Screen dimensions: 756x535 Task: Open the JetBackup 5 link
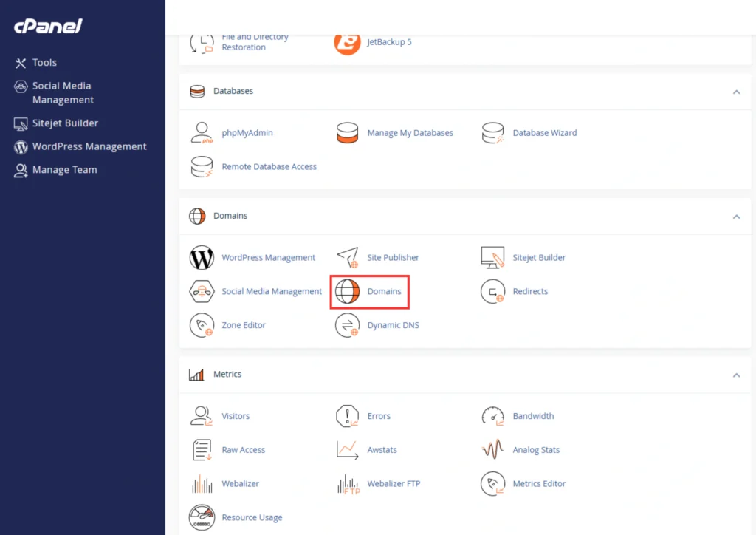(x=389, y=42)
